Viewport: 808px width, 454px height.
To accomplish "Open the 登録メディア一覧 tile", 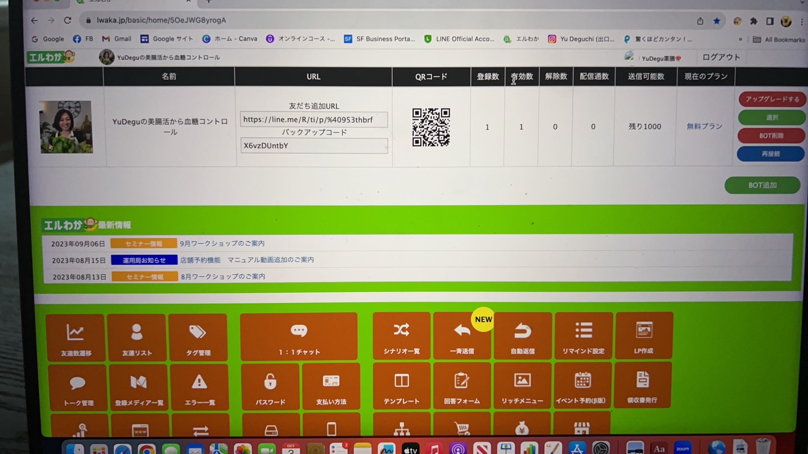I will click(139, 387).
